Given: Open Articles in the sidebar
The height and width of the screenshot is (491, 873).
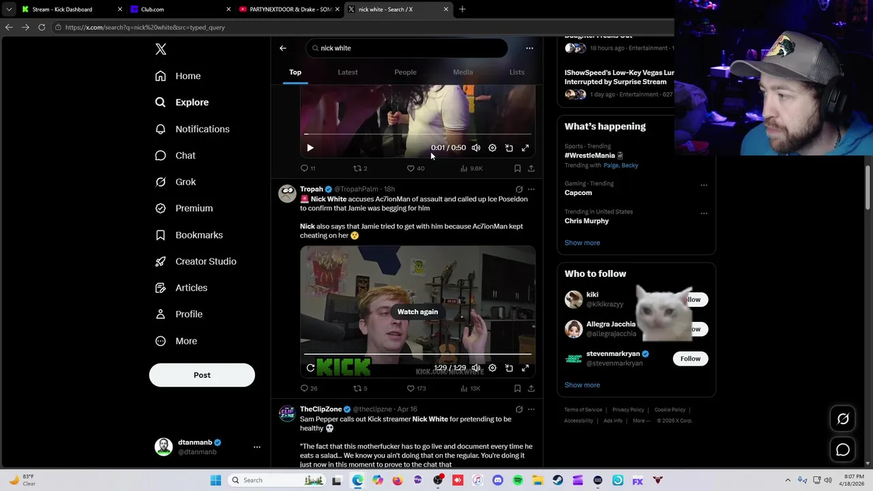Looking at the screenshot, I should (181, 288).
